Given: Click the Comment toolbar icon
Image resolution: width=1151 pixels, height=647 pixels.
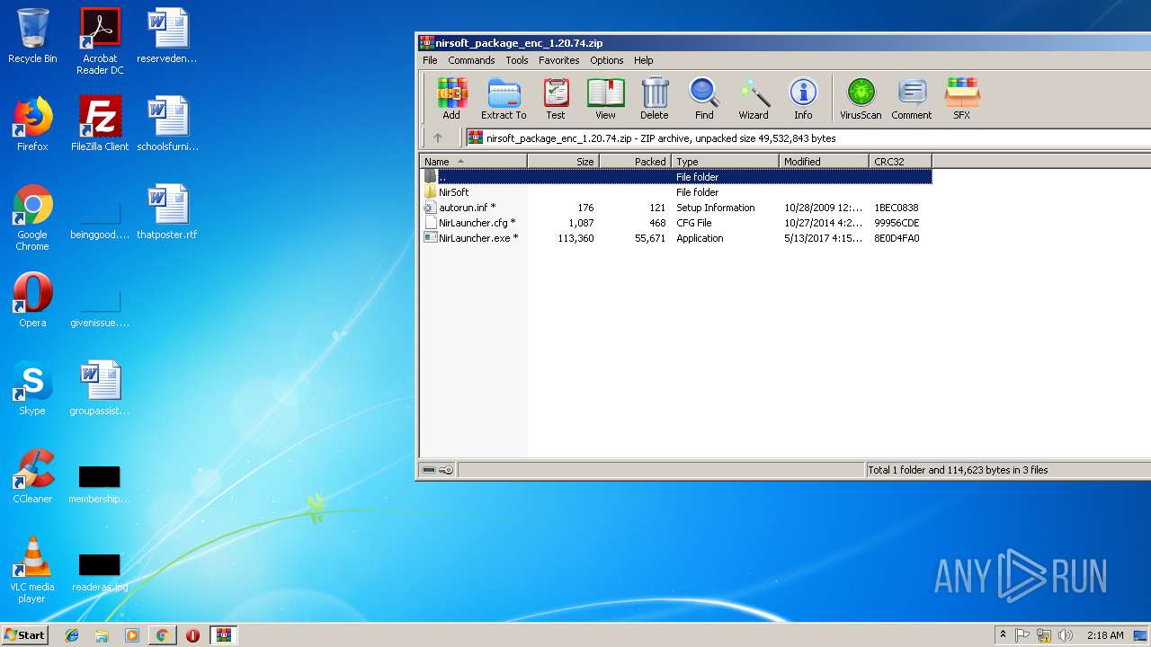Looking at the screenshot, I should coord(912,99).
